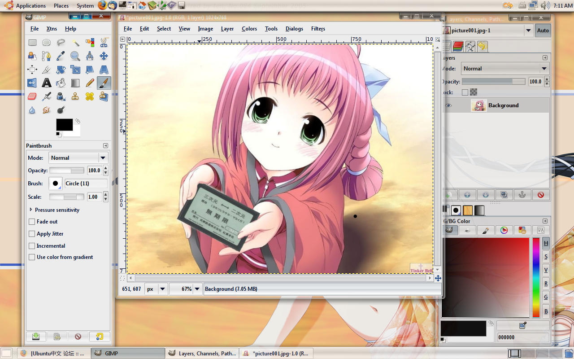Choose the Scale tool
Viewport: 574px width, 359px height.
tap(75, 70)
